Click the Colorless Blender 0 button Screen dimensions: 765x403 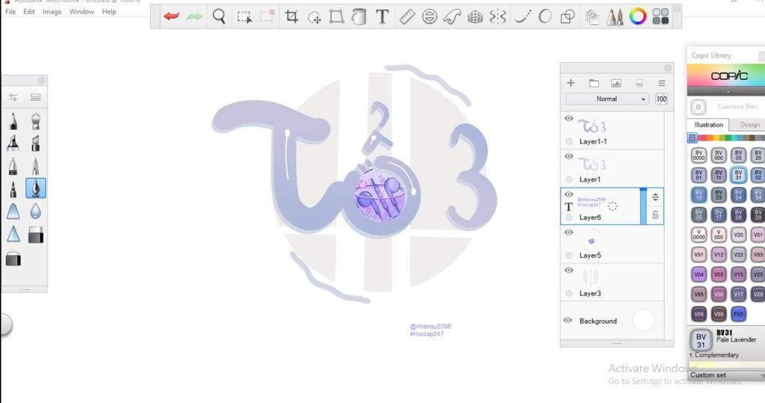pos(699,107)
